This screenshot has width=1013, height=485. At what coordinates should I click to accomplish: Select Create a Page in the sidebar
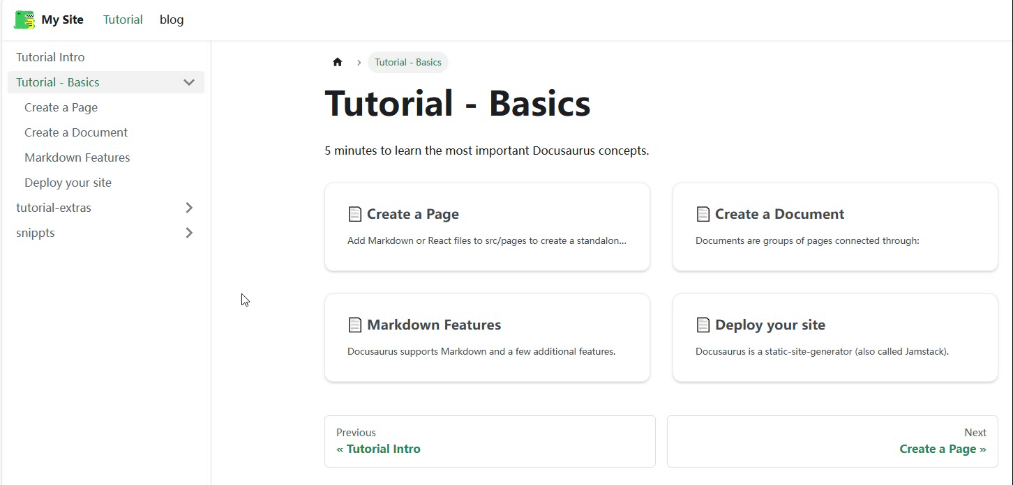110,107
